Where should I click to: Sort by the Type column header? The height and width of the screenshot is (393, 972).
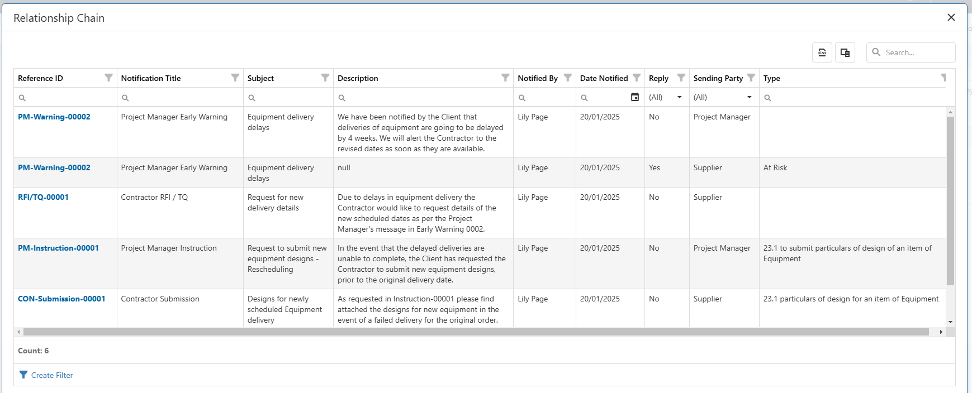pyautogui.click(x=772, y=78)
